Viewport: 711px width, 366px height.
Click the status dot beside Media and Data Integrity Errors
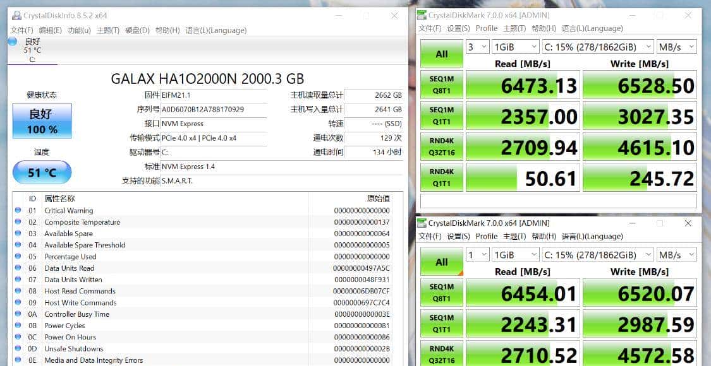(18, 360)
